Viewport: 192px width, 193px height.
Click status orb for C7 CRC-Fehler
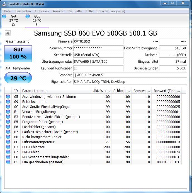click(8, 152)
